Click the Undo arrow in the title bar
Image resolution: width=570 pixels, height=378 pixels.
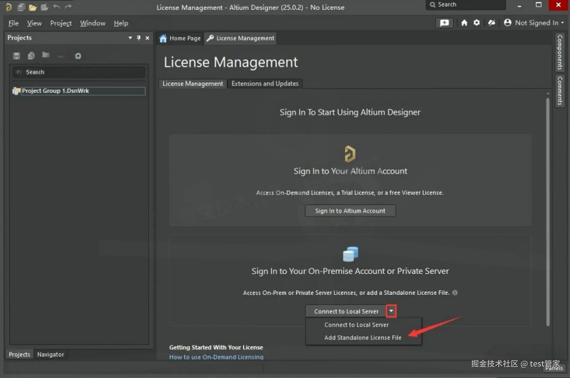pyautogui.click(x=57, y=7)
